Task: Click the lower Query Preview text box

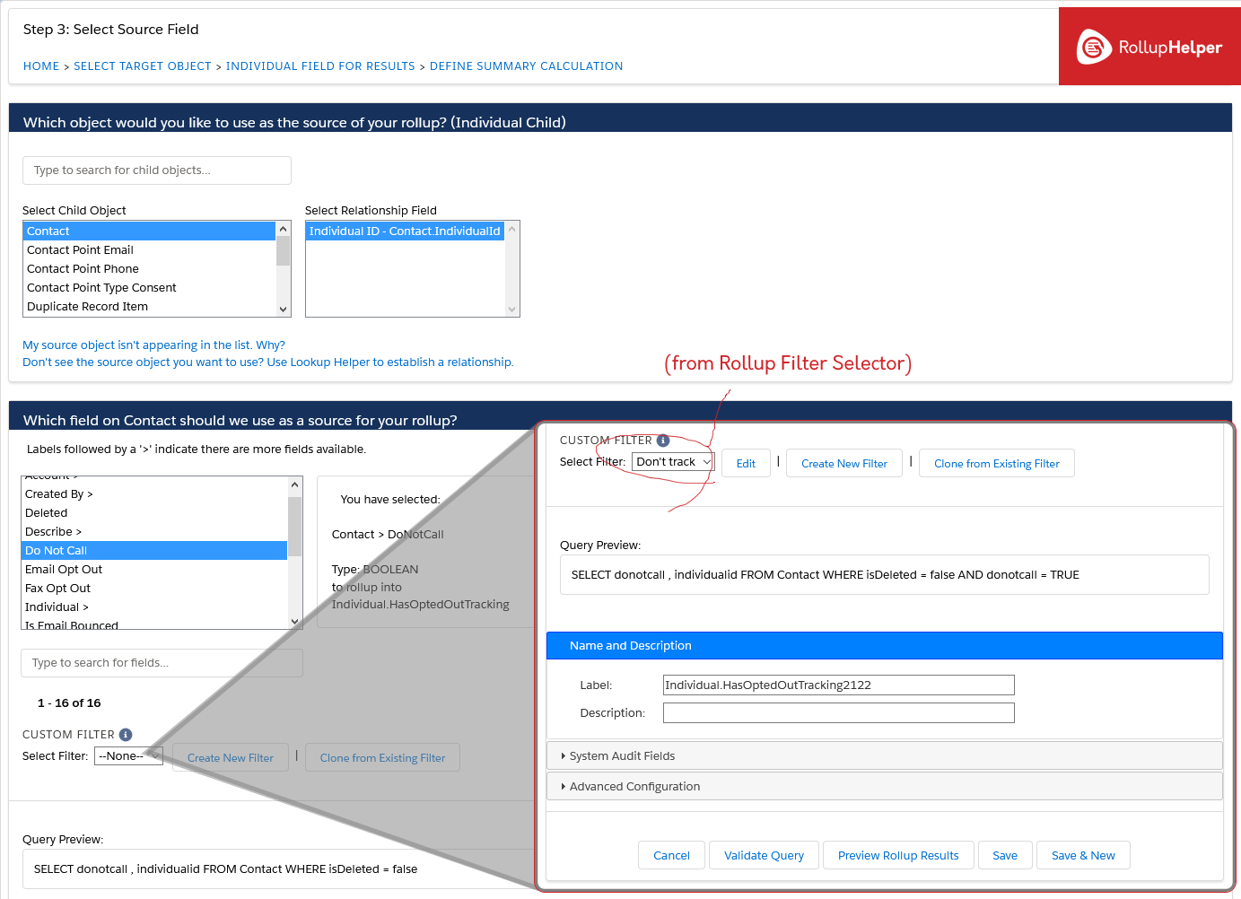Action: click(x=278, y=869)
